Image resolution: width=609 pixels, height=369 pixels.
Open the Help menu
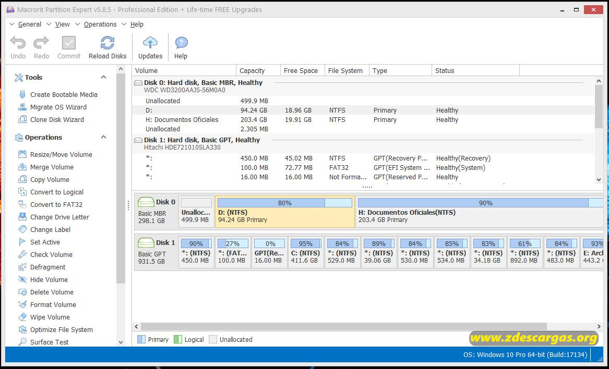[137, 24]
